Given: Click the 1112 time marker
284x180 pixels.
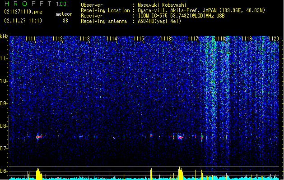Looking at the screenshot, I should pyautogui.click(x=57, y=39).
